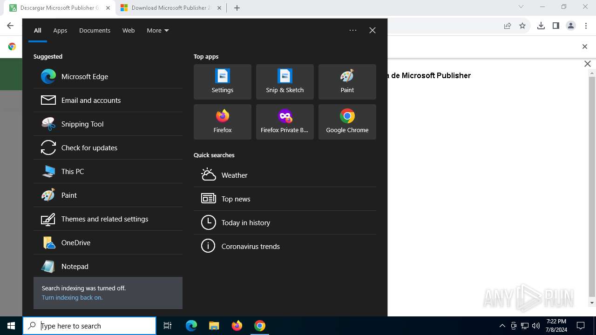Open Microsoft Edge from the taskbar
Viewport: 596px width, 335px height.
pos(191,326)
